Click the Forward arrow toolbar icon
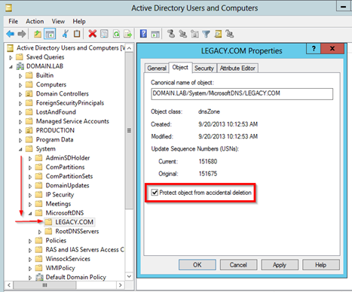Image resolution: width=352 pixels, height=292 pixels. tap(22, 34)
